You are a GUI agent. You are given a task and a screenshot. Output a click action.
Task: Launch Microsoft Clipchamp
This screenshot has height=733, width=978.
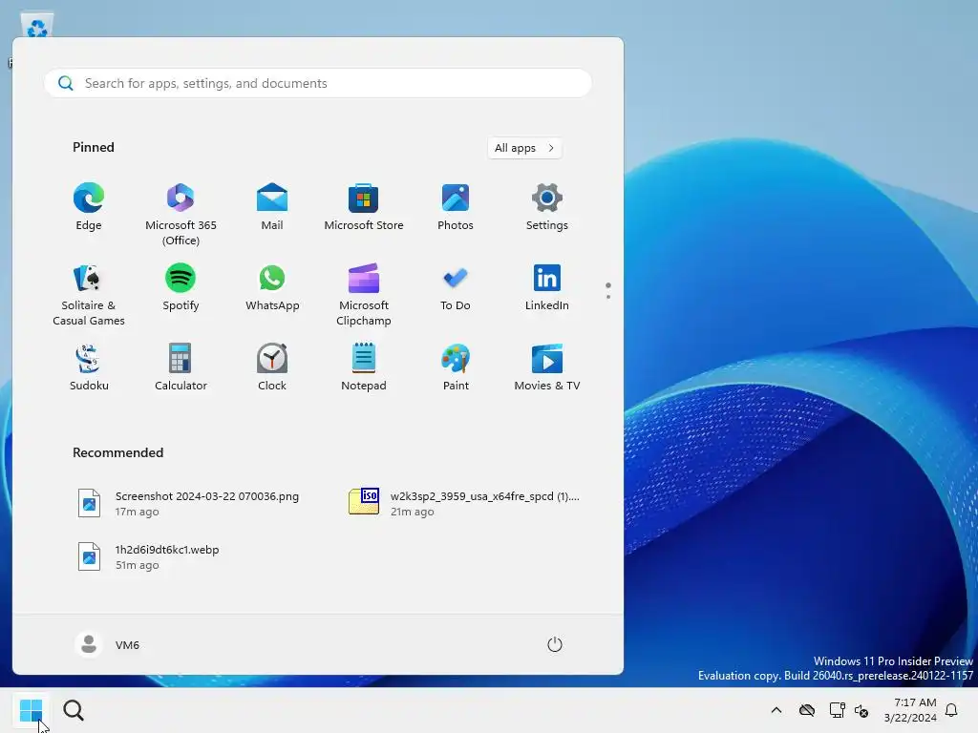coord(364,294)
